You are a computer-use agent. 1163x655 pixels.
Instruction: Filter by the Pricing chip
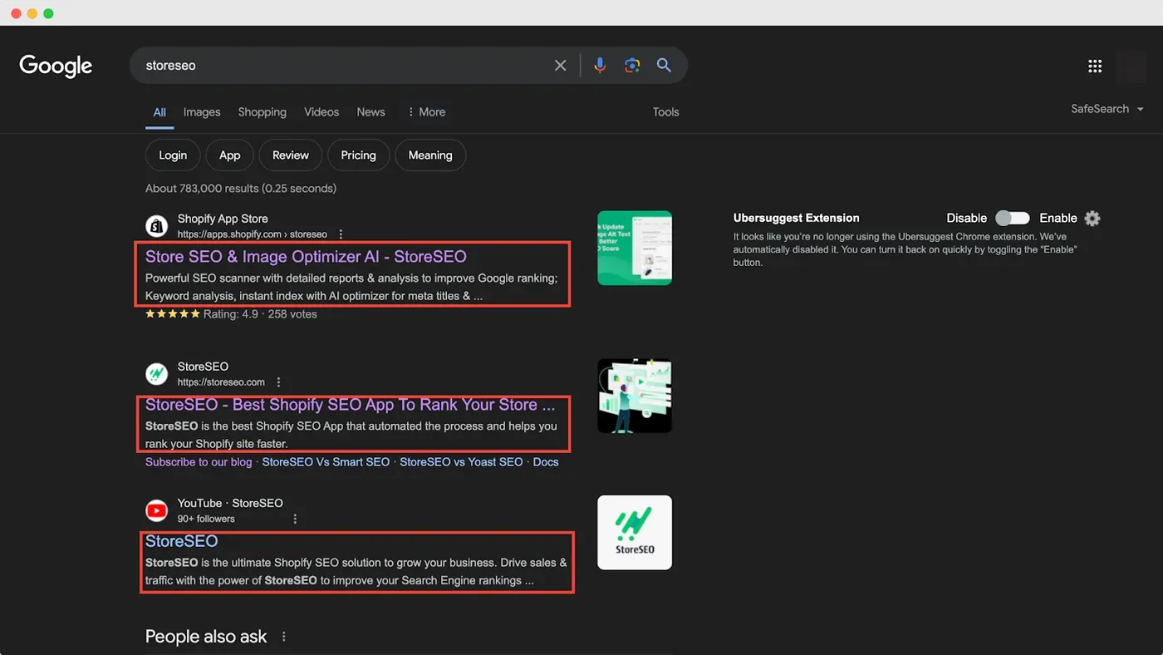[x=359, y=155]
